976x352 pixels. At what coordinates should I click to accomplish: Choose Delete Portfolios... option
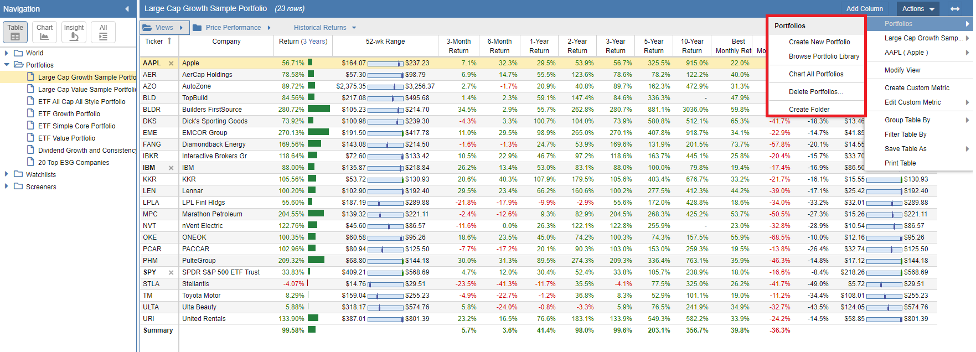coord(815,92)
